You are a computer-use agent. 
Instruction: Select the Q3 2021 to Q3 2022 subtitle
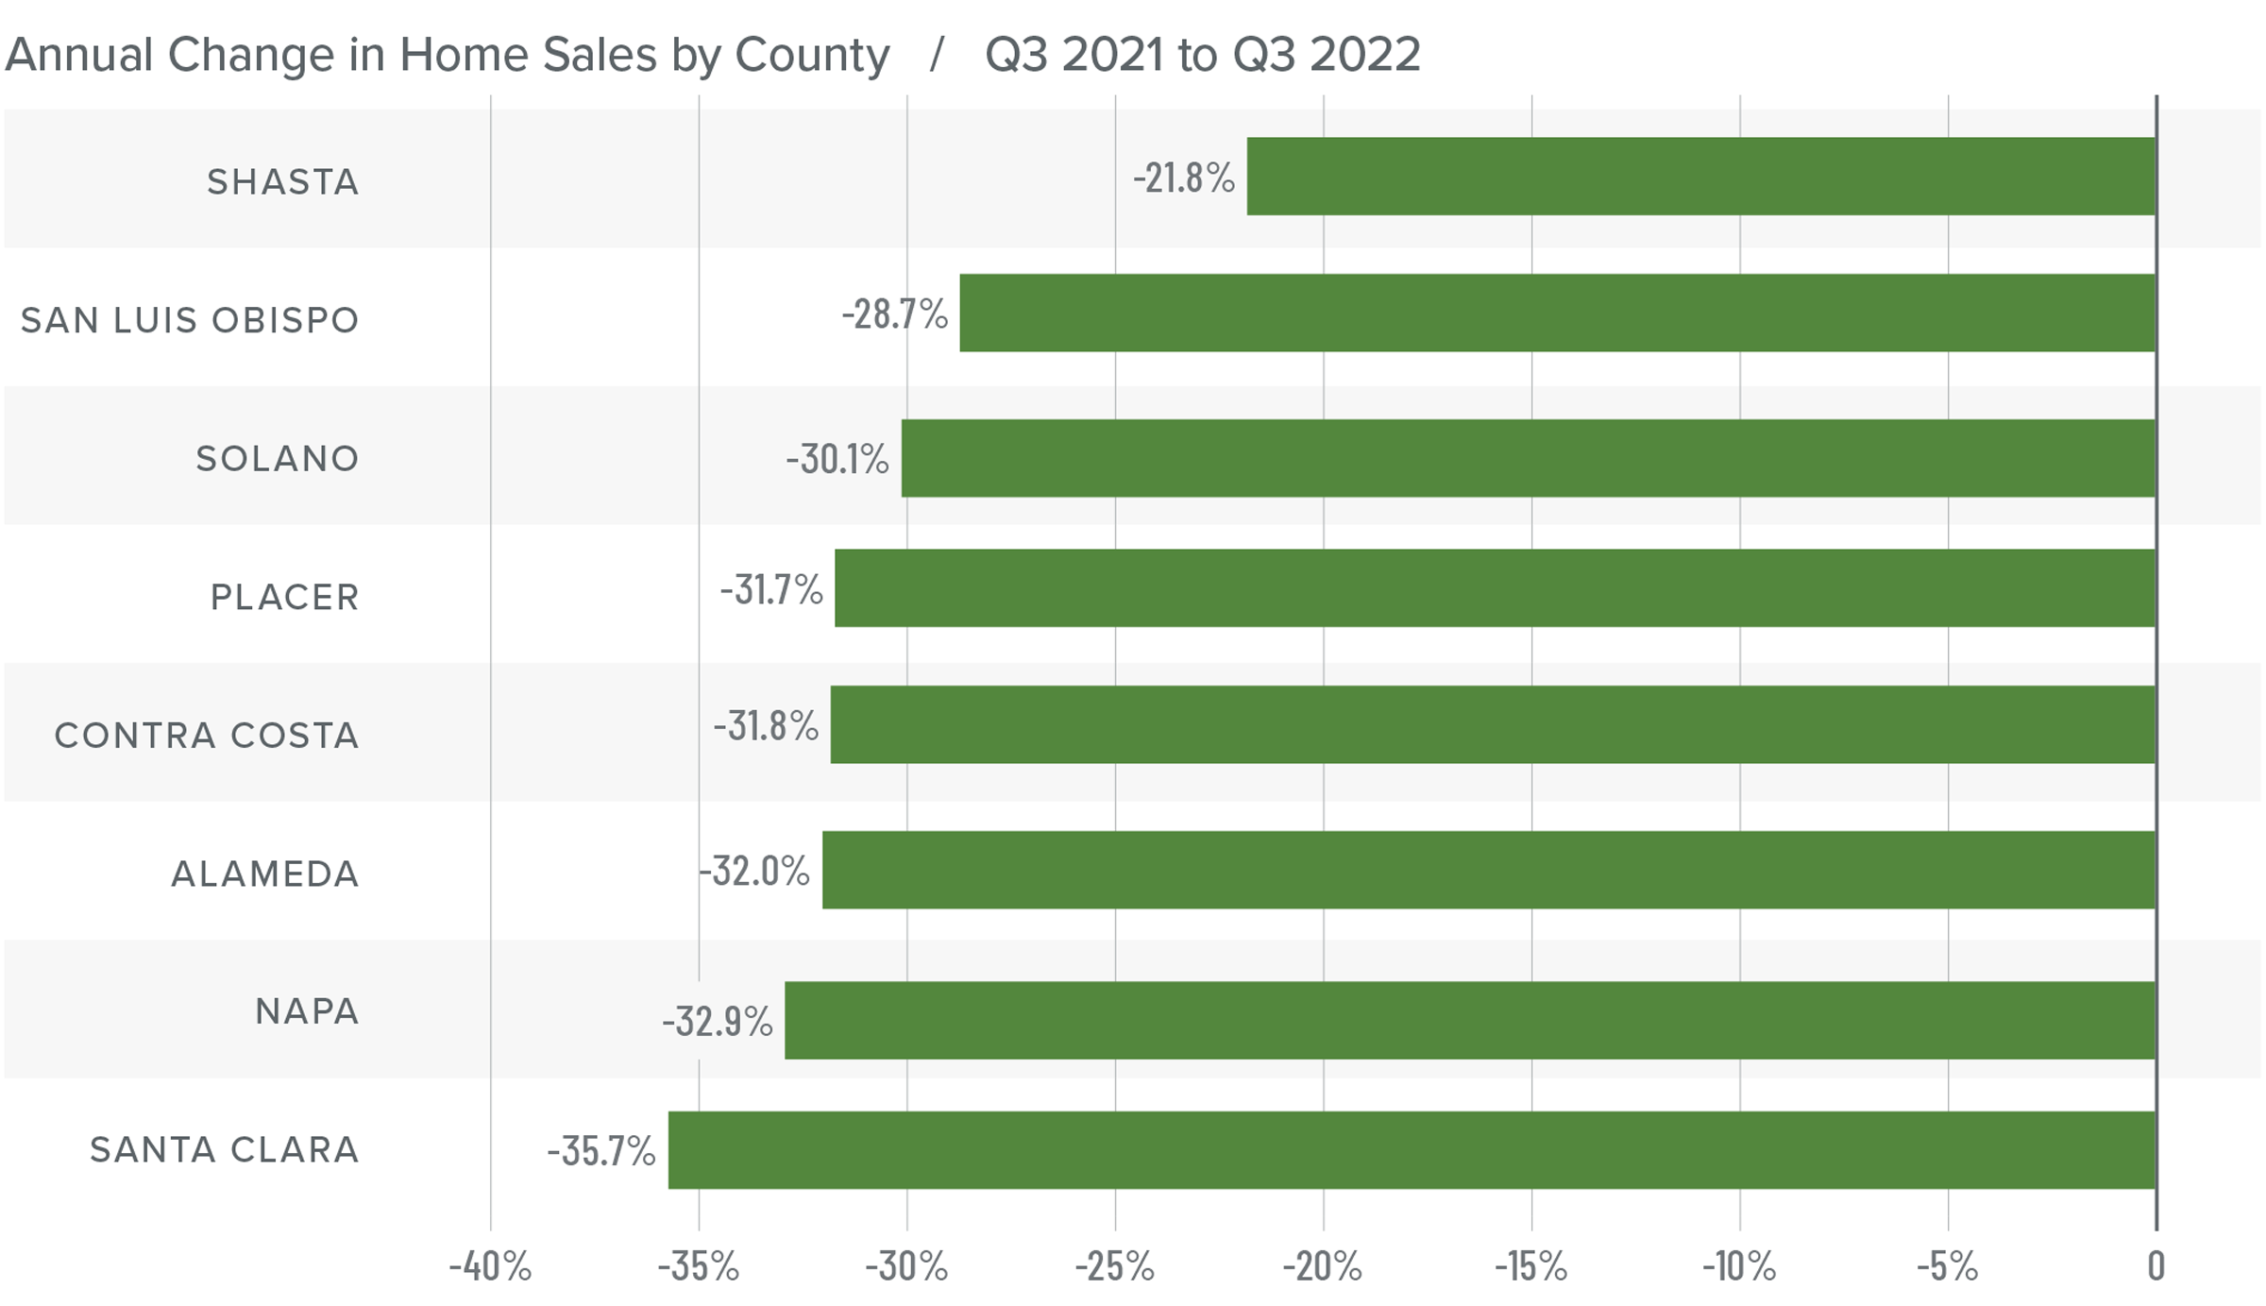pyautogui.click(x=1202, y=55)
